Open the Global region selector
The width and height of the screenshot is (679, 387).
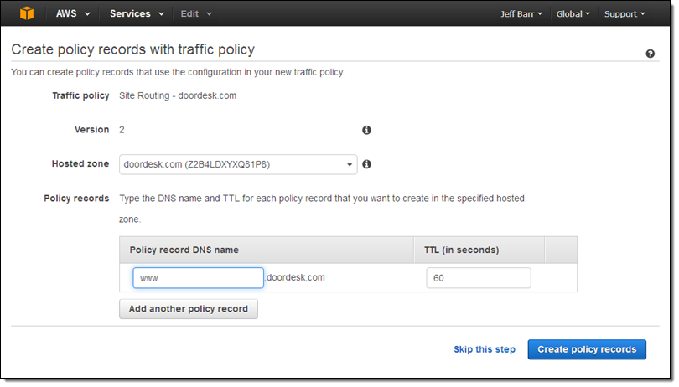(x=573, y=14)
